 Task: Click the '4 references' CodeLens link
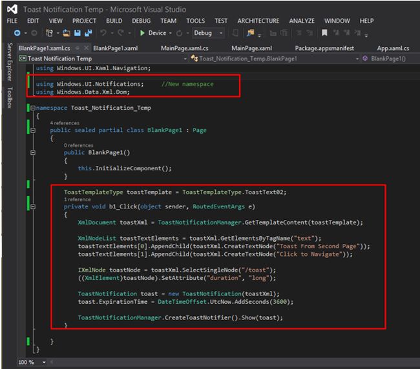pyautogui.click(x=65, y=123)
